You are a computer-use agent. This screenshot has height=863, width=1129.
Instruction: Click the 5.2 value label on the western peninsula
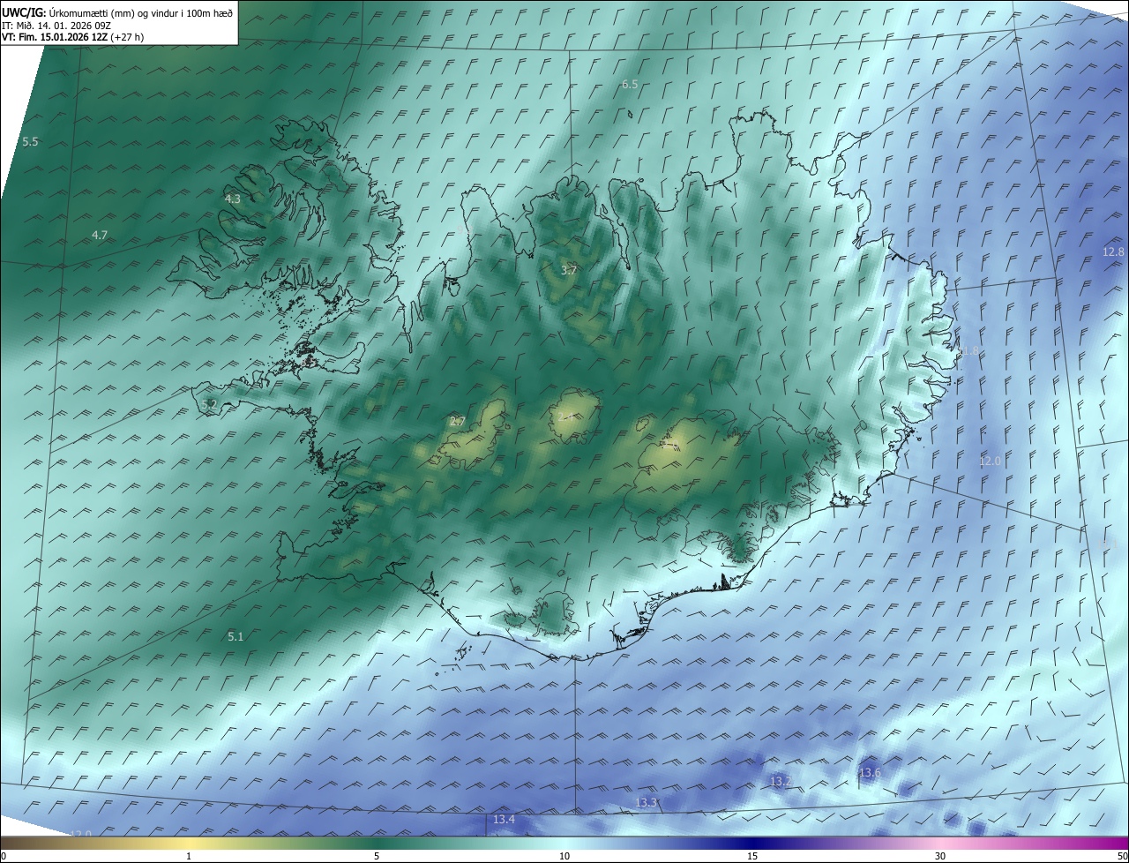pos(209,404)
